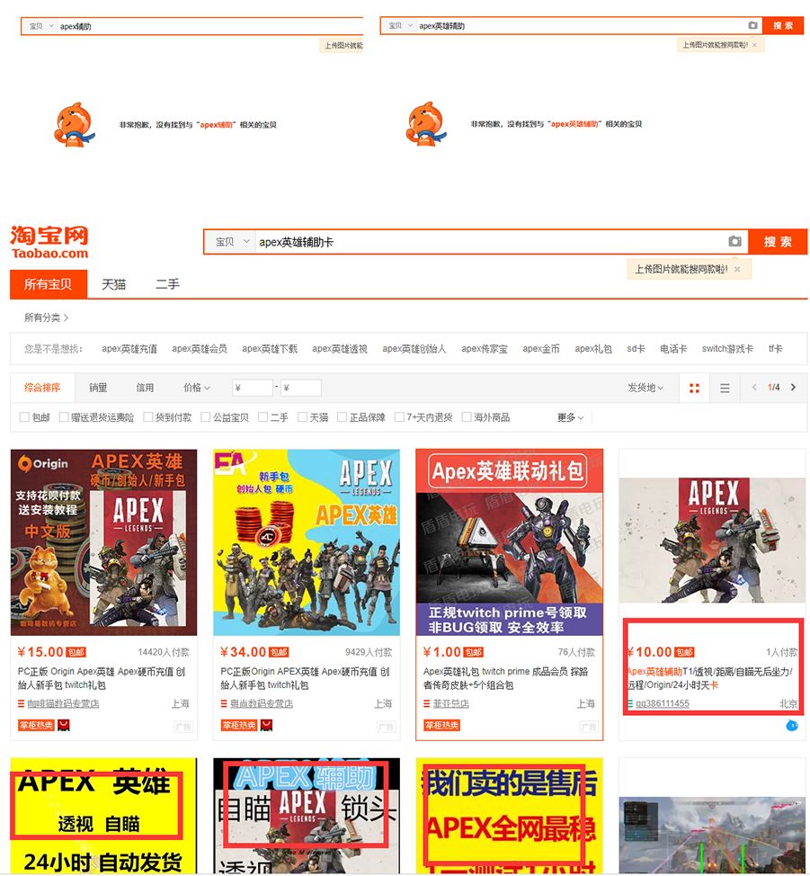
Task: Click the maximum price input field
Action: [x=300, y=387]
